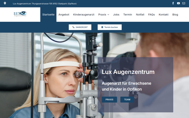Open Kinderaugenarzt page
Screen dimensions: 189x118
84,14
